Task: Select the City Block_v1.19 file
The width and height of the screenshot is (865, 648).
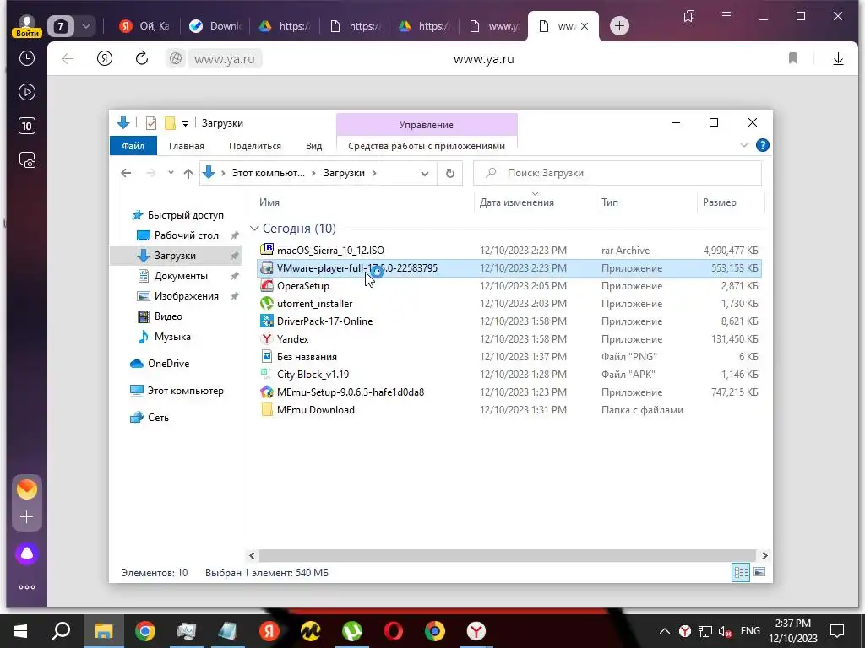Action: tap(313, 375)
